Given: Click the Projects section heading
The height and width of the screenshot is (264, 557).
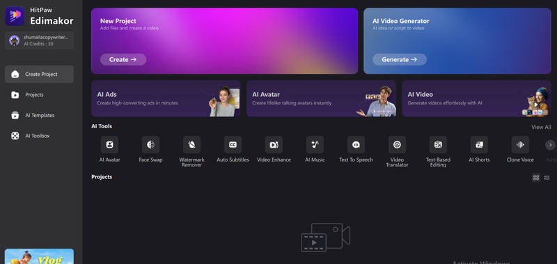Looking at the screenshot, I should tap(102, 177).
